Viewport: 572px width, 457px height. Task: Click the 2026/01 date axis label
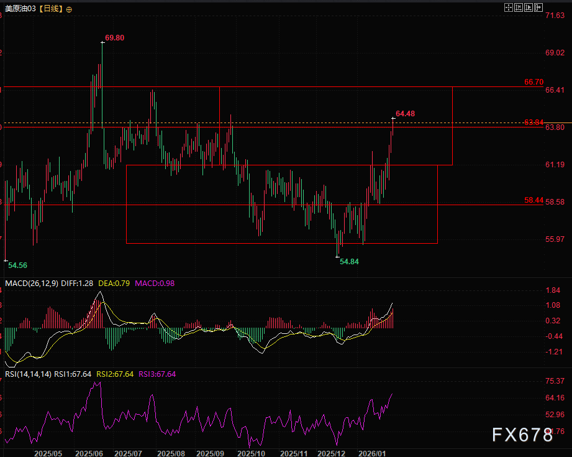tap(372, 453)
